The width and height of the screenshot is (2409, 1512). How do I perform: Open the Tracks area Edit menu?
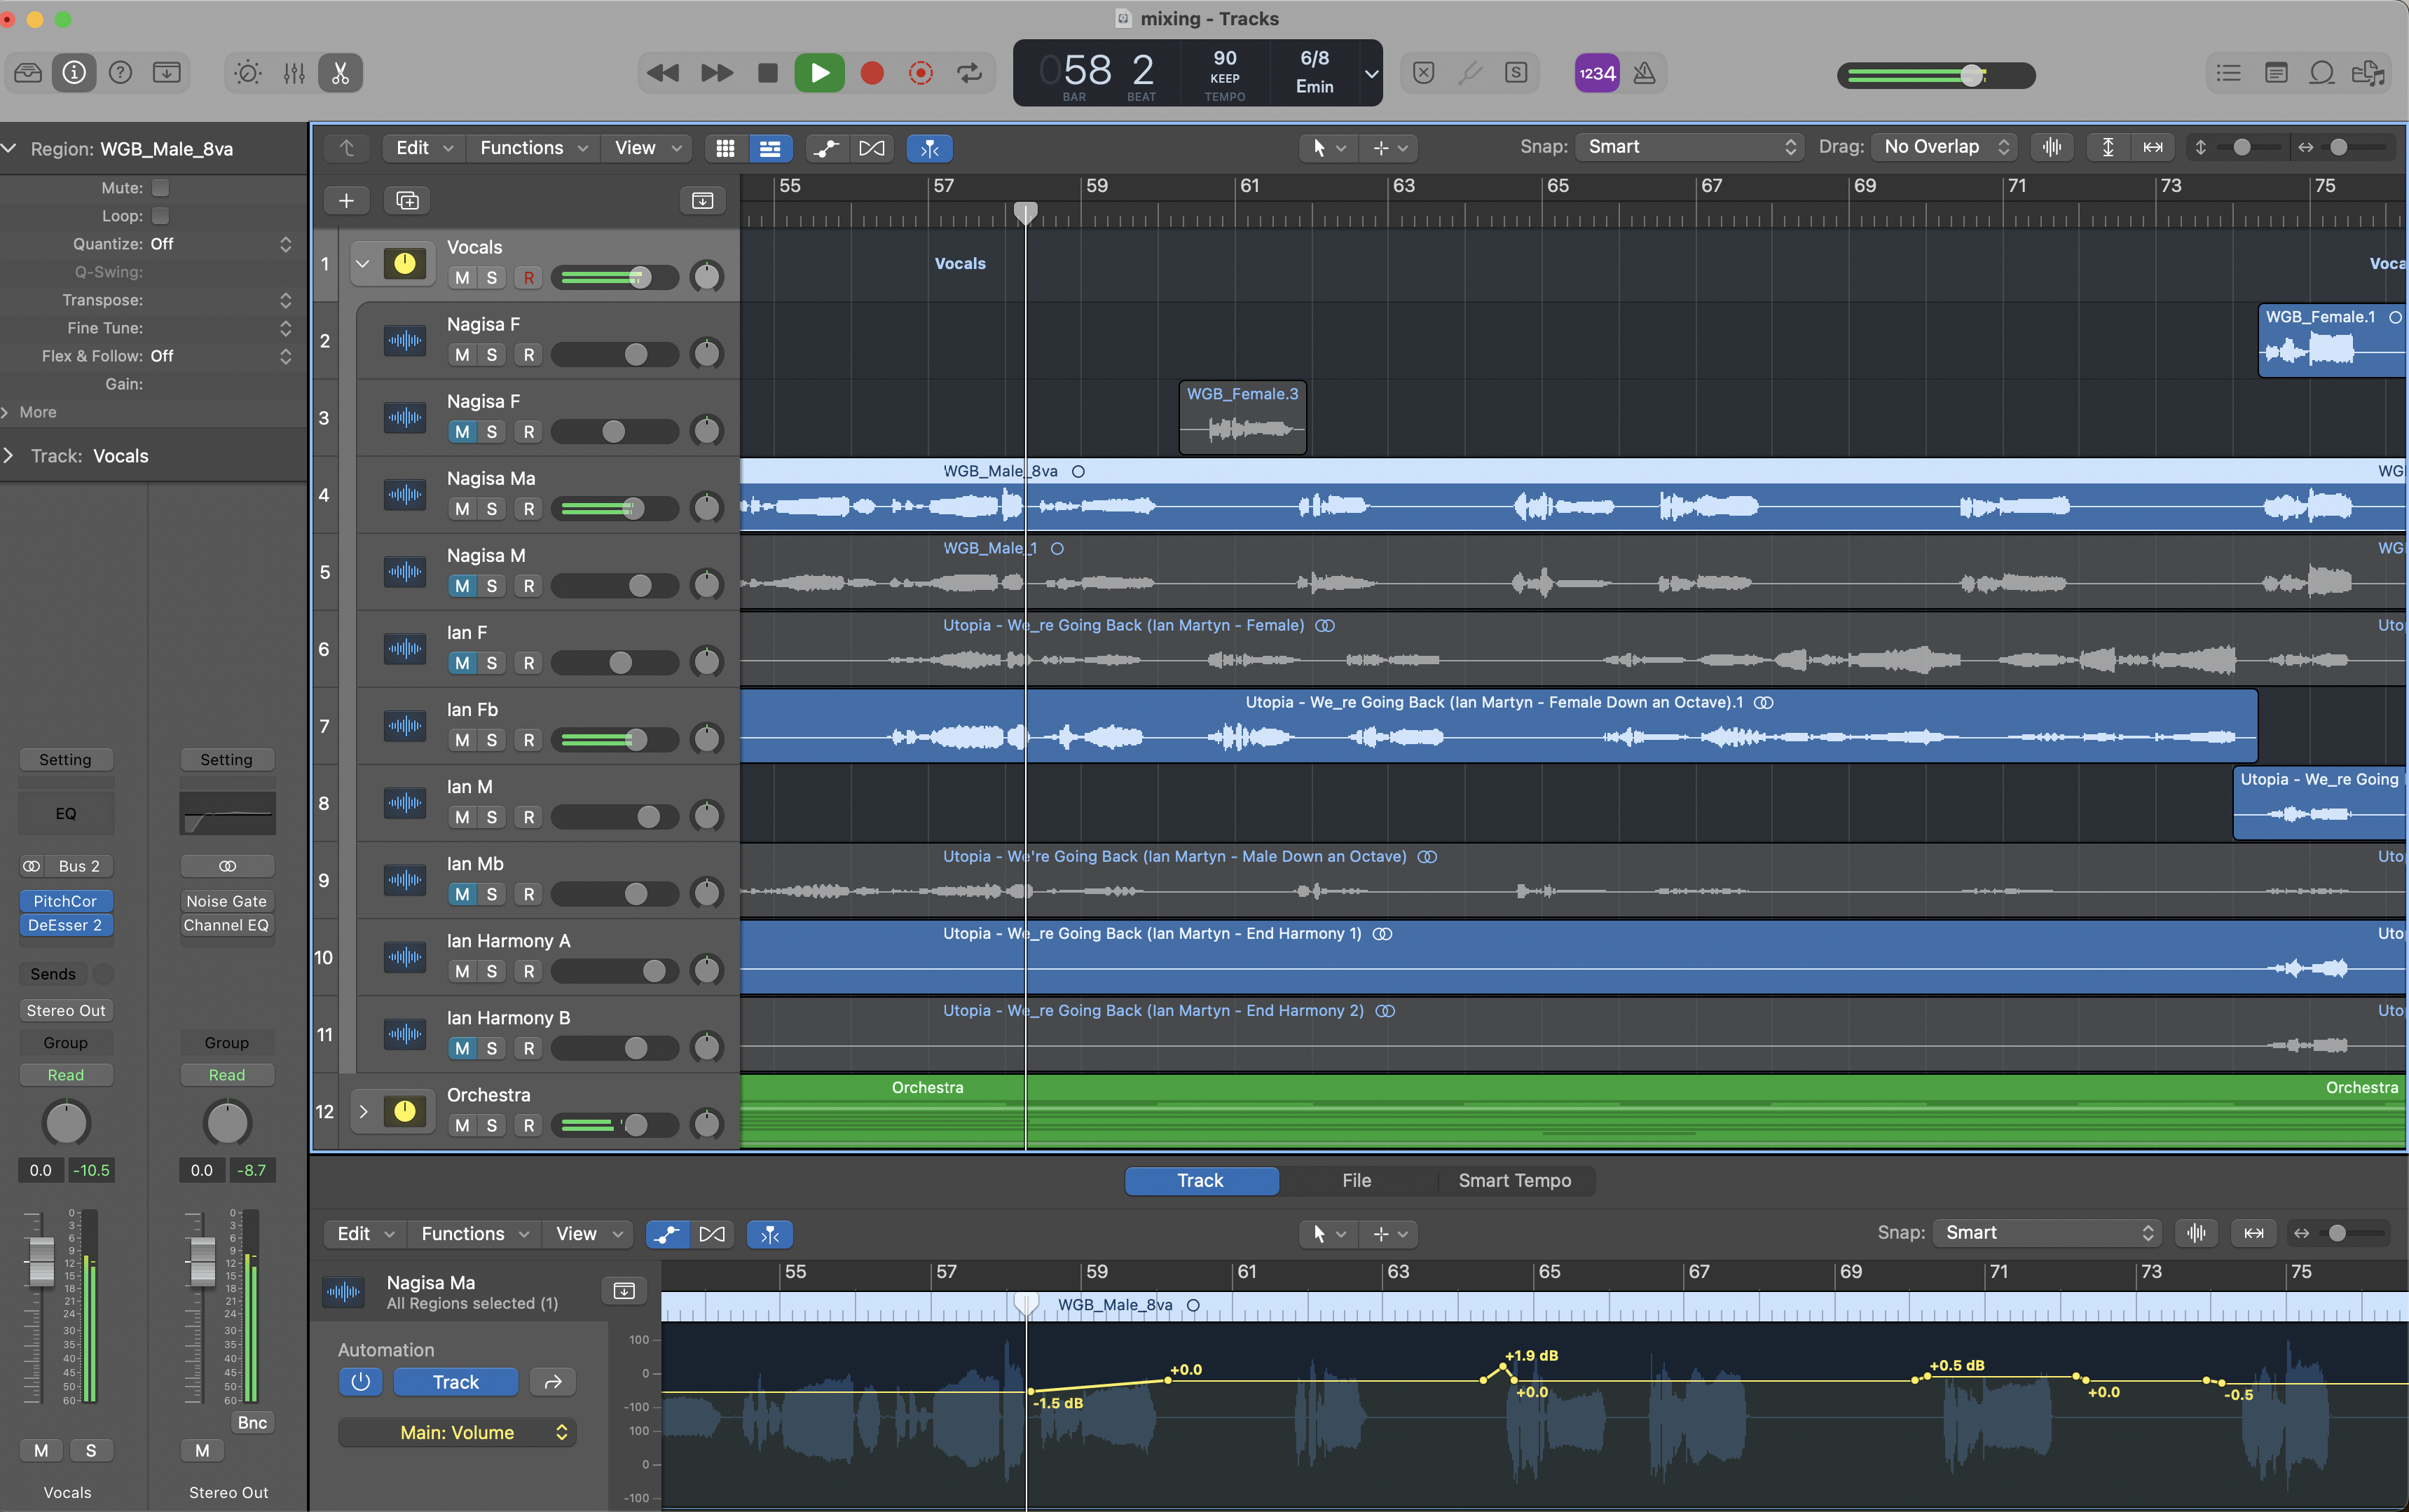[424, 148]
